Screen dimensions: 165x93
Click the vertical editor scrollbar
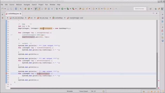click(x=157, y=70)
